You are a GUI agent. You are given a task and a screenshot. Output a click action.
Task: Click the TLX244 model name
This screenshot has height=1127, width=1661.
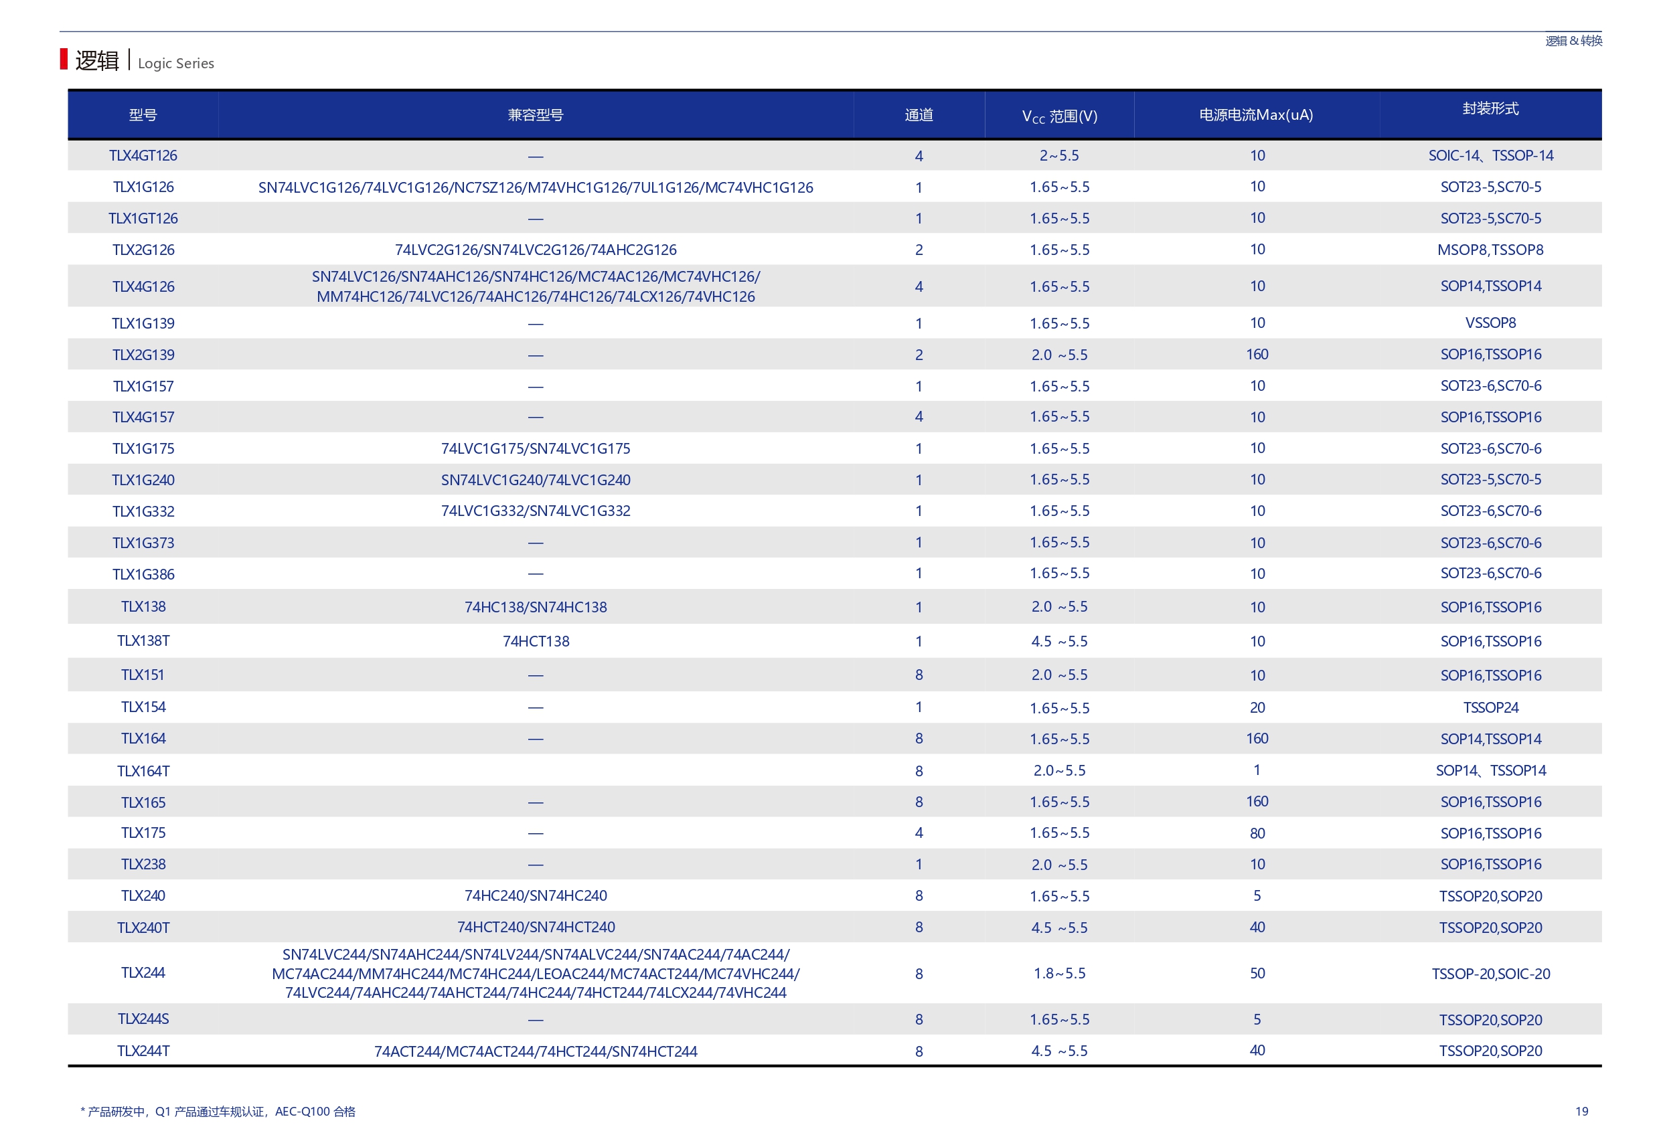pos(143,972)
